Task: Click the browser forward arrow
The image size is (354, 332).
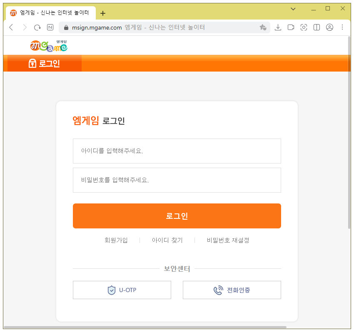Action: tap(25, 27)
